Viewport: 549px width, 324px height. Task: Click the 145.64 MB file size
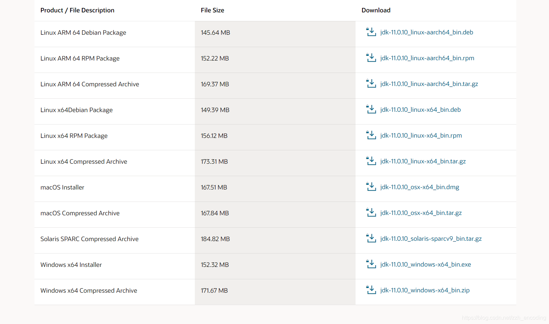(x=215, y=33)
